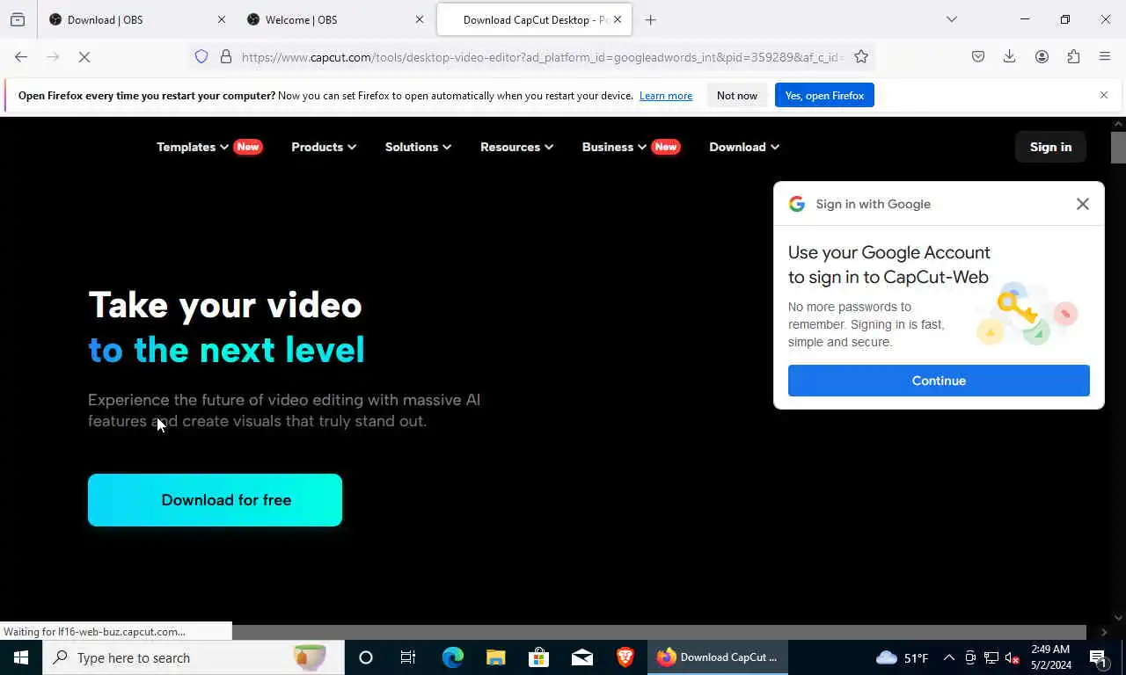The image size is (1126, 675).
Task: Click the taskbar search box
Action: click(194, 657)
